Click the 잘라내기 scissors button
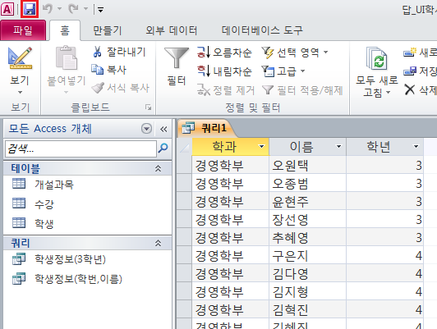The height and width of the screenshot is (329, 437). tap(119, 52)
